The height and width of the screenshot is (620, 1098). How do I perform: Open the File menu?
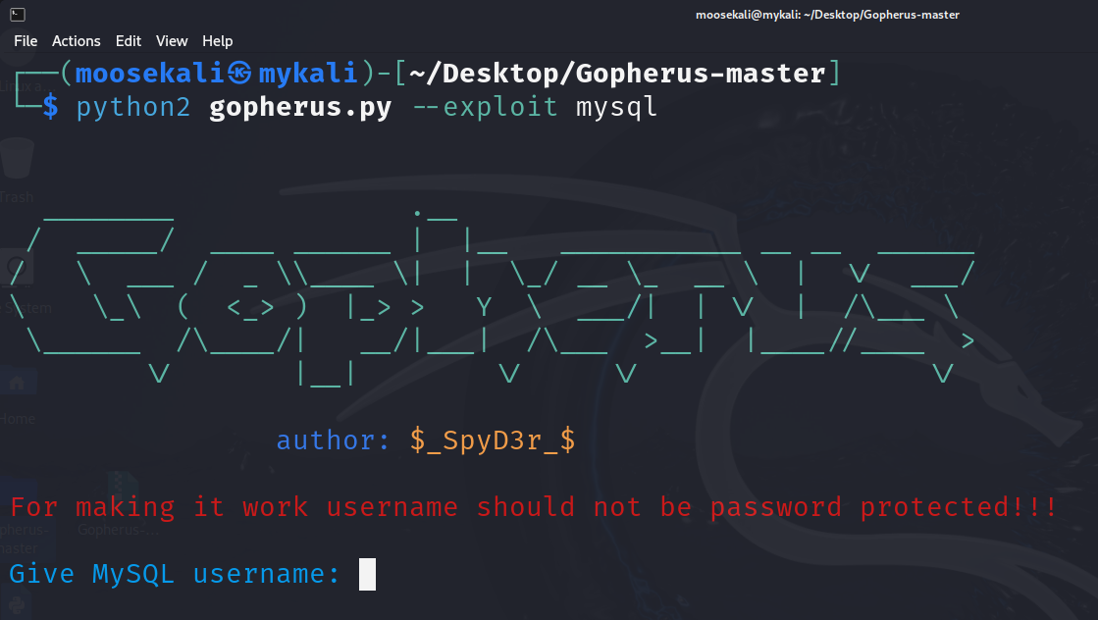click(x=26, y=41)
